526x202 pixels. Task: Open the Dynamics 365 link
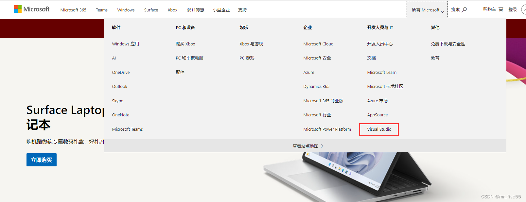pos(316,86)
